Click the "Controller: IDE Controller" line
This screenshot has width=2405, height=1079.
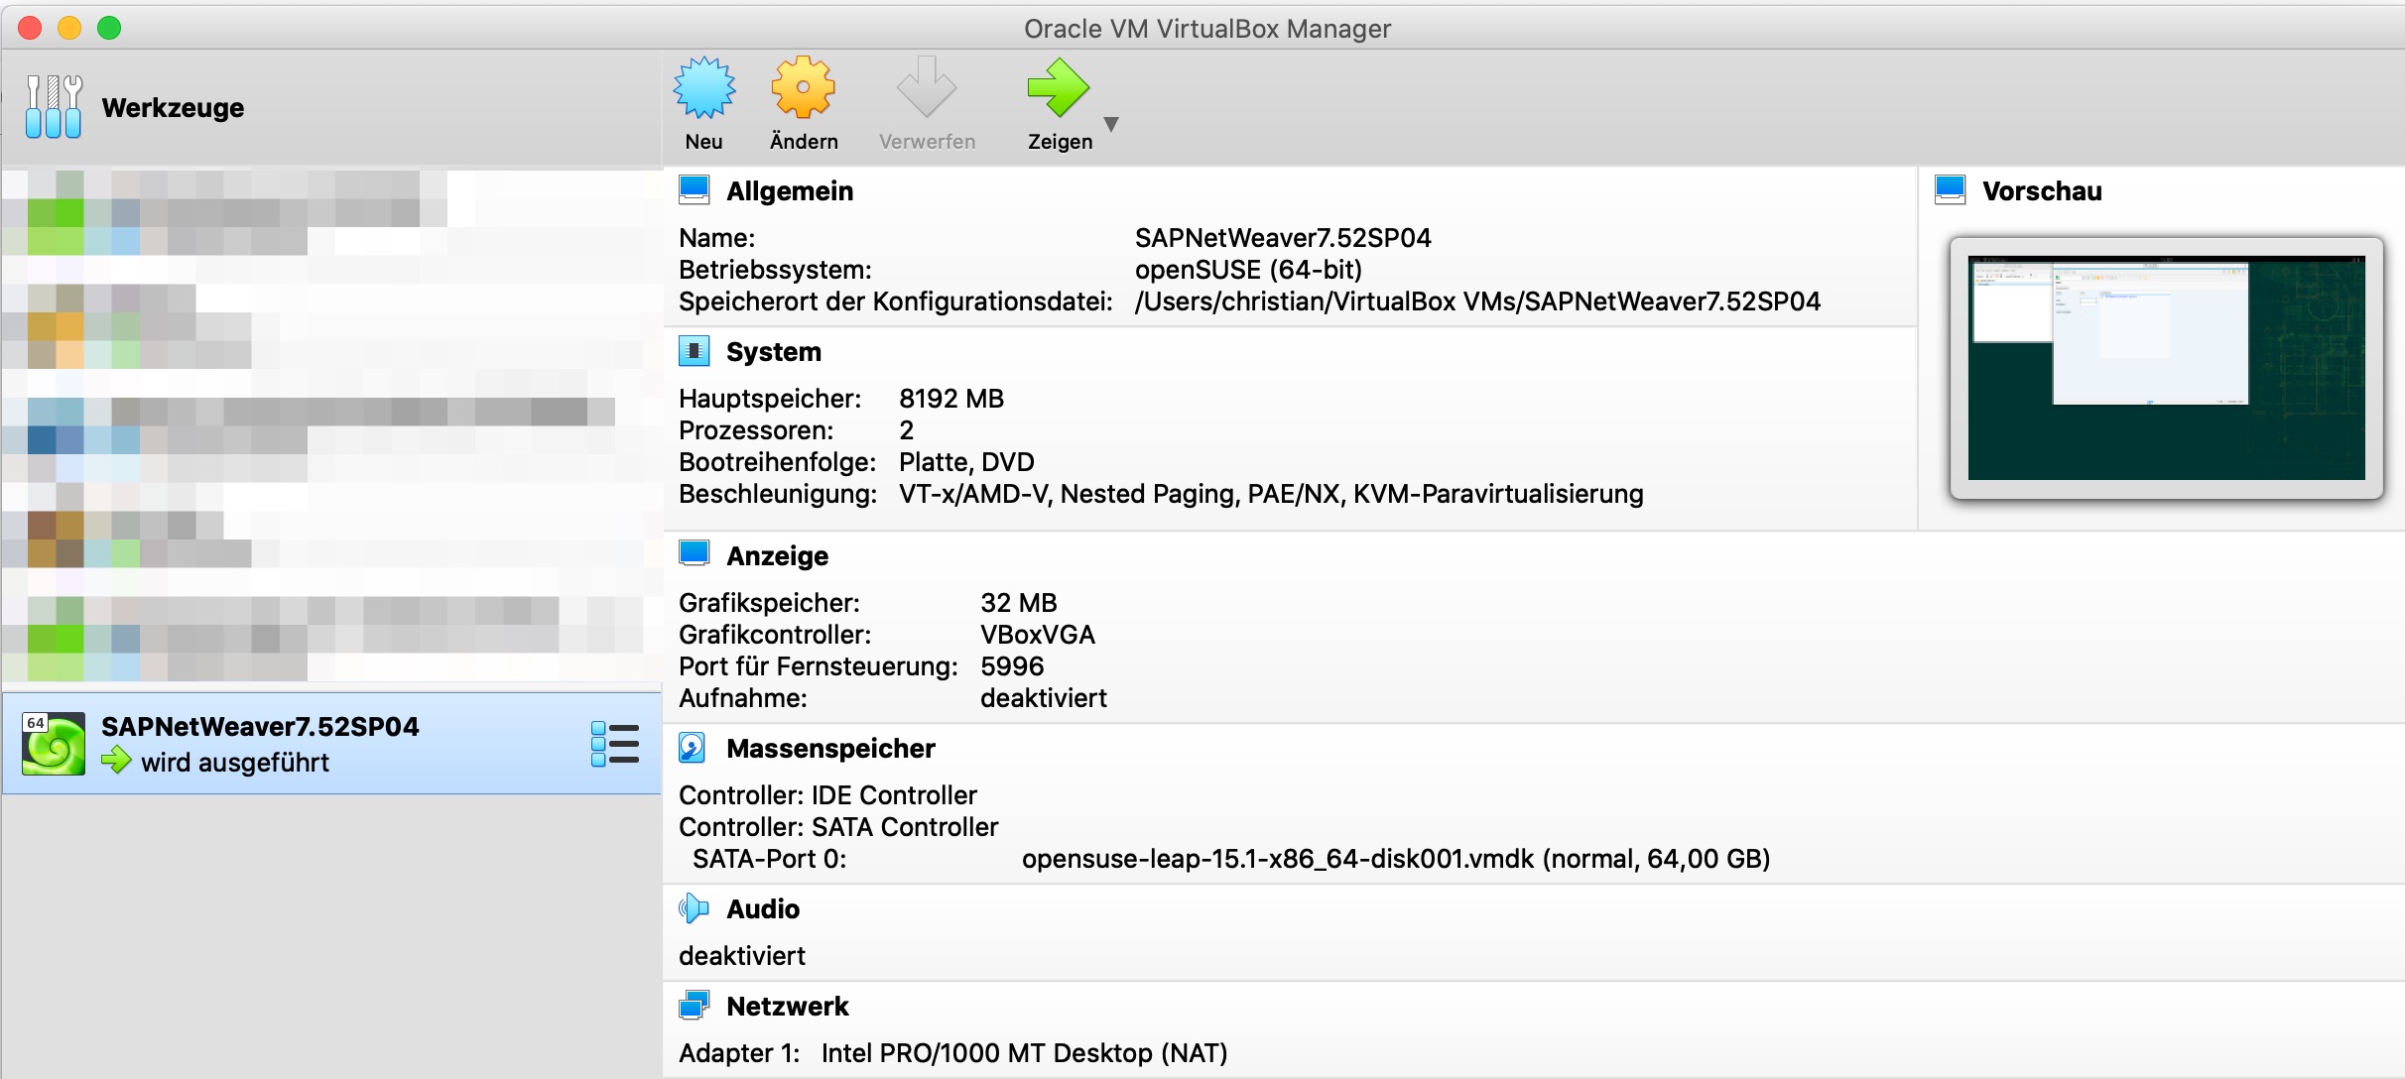point(827,795)
